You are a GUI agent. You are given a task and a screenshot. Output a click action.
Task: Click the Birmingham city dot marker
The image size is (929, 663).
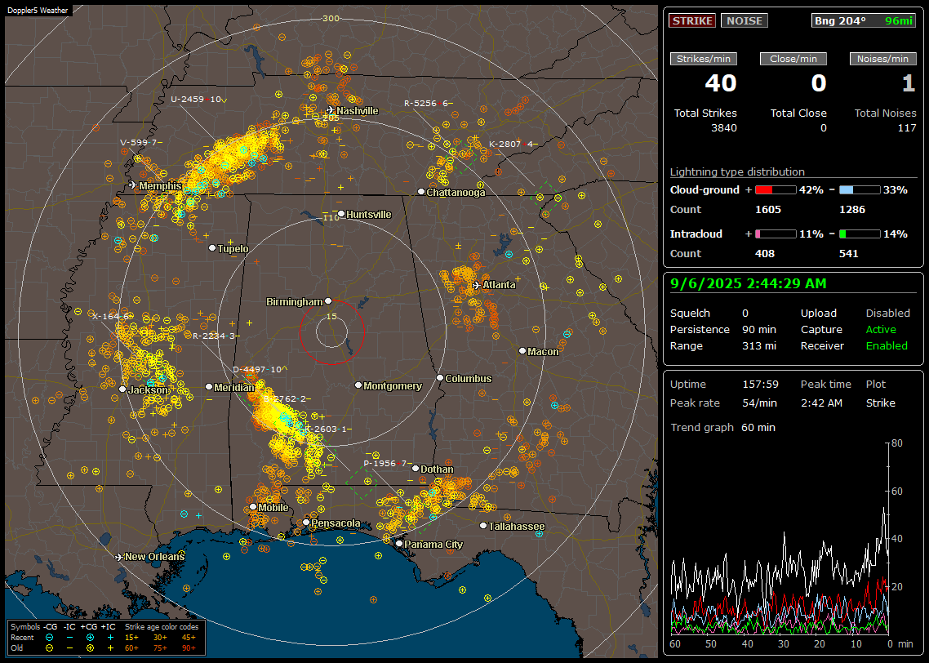328,301
